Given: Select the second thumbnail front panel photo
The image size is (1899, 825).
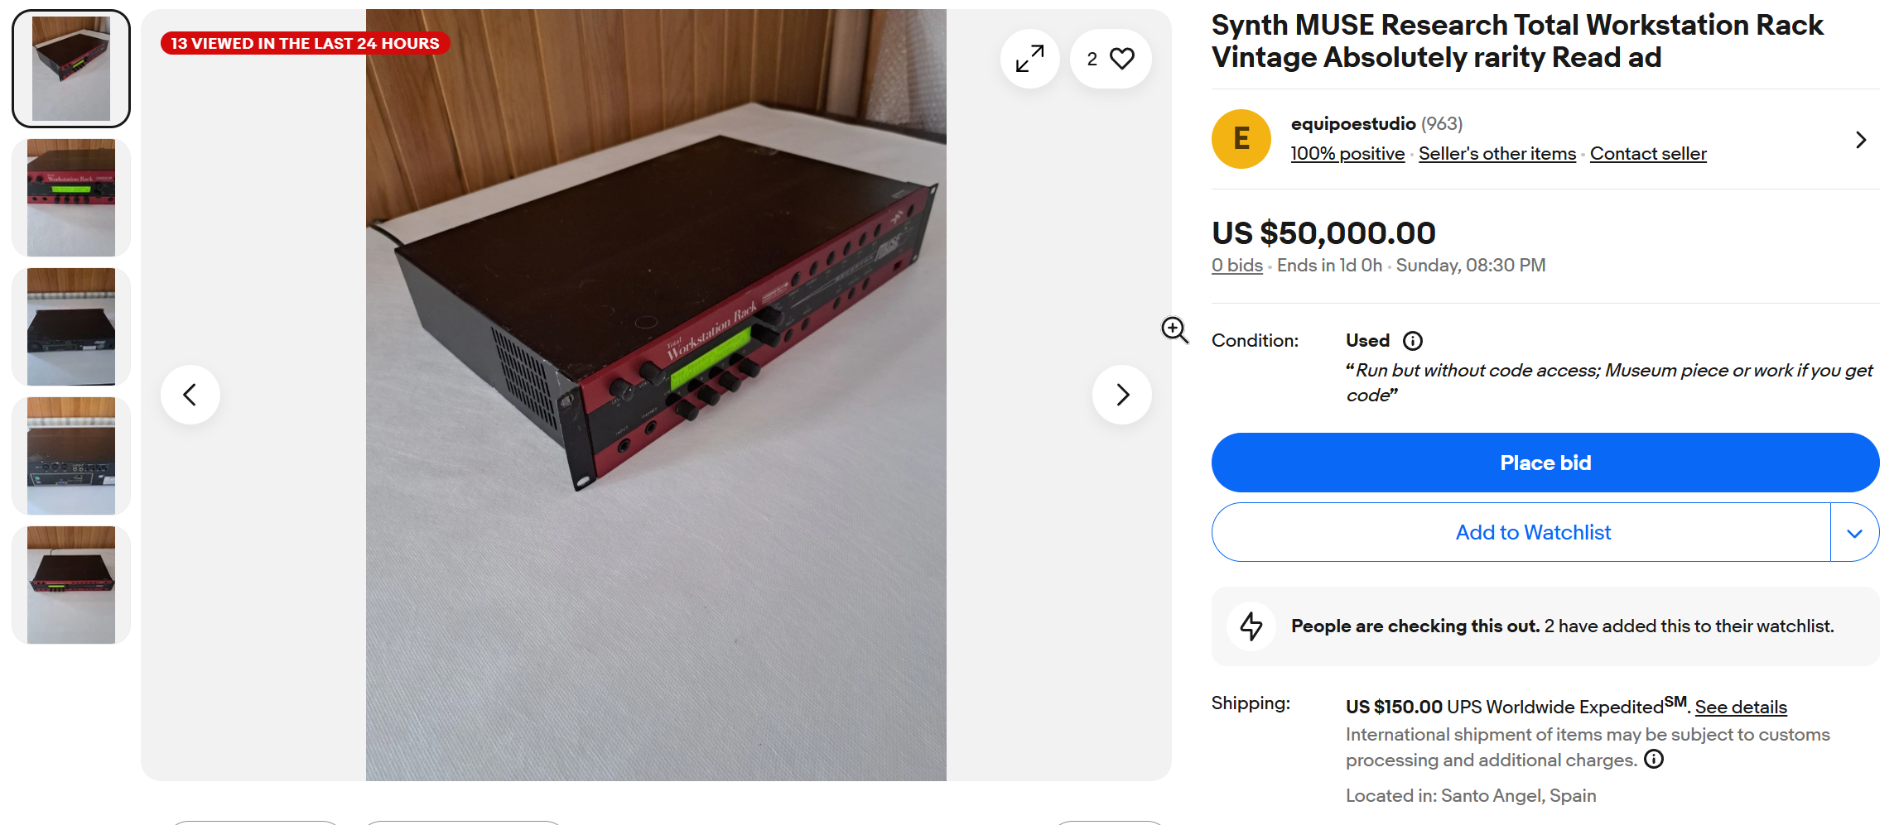Looking at the screenshot, I should click(71, 198).
